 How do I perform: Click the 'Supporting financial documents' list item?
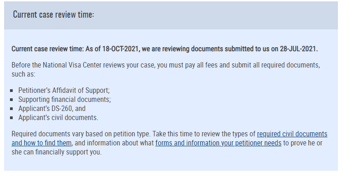point(64,100)
